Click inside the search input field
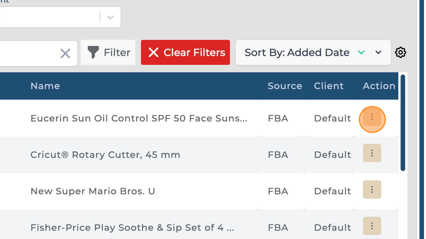Image resolution: width=426 pixels, height=239 pixels. click(27, 53)
